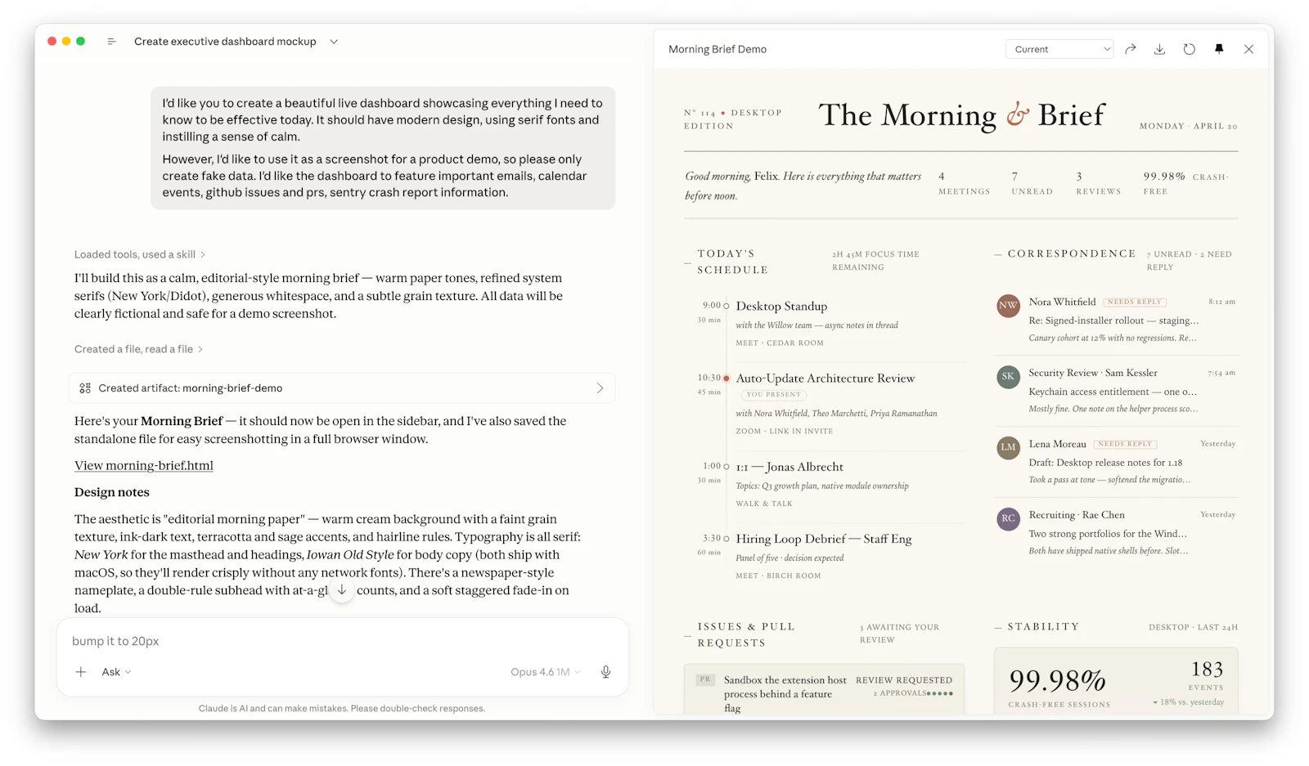The width and height of the screenshot is (1309, 766).
Task: Click the share arrow icon in artifact panel
Action: click(1131, 49)
